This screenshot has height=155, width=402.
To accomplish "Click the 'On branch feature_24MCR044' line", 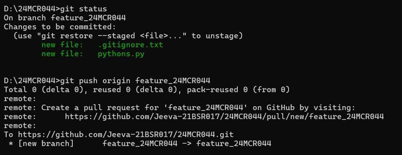I will 65,18.
